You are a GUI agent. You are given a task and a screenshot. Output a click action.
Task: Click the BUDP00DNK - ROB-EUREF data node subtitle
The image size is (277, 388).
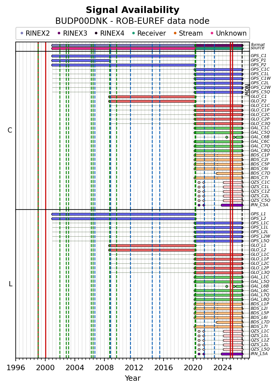click(132, 21)
